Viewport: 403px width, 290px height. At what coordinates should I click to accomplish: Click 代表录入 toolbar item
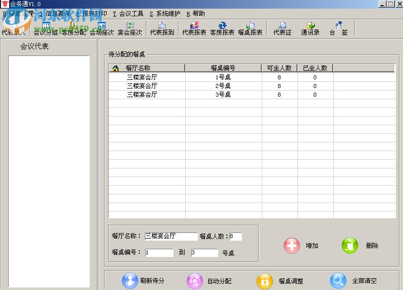pyautogui.click(x=14, y=28)
